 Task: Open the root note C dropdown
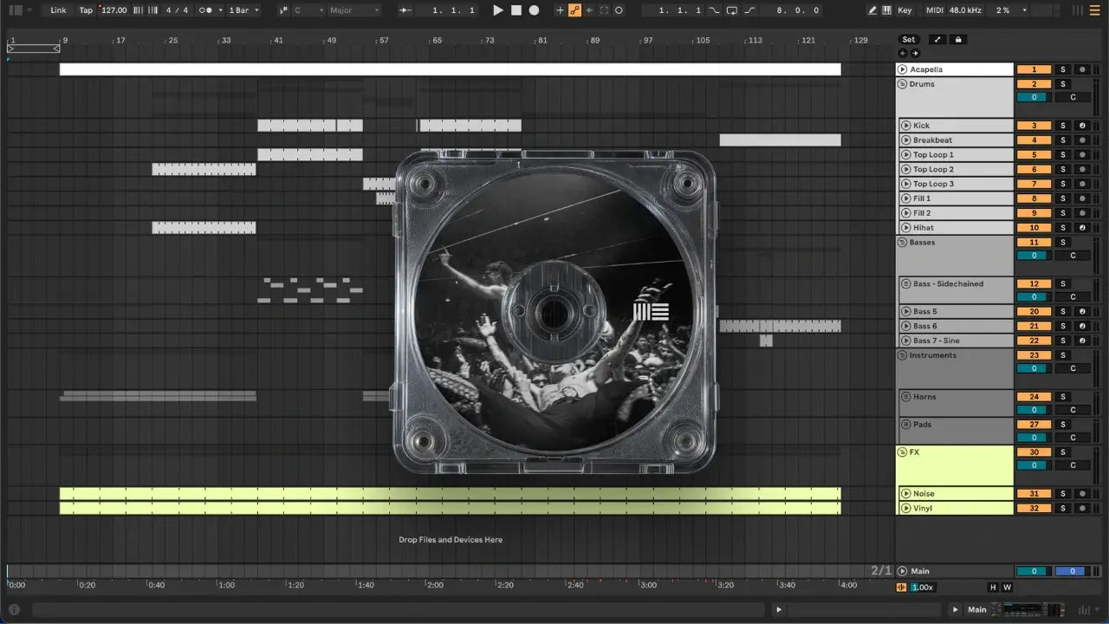[308, 10]
